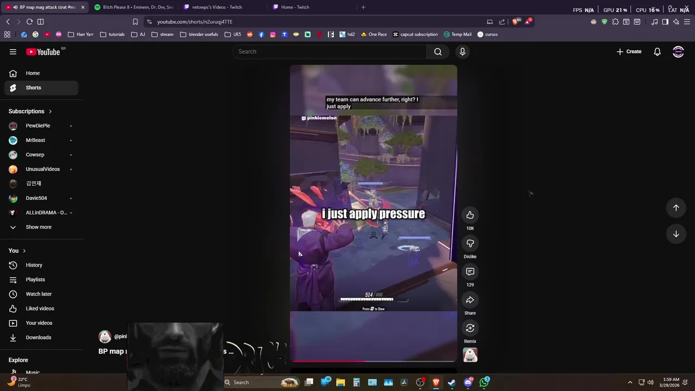The image size is (695, 391).
Task: Close the BP map mag attack tab
Action: [83, 7]
